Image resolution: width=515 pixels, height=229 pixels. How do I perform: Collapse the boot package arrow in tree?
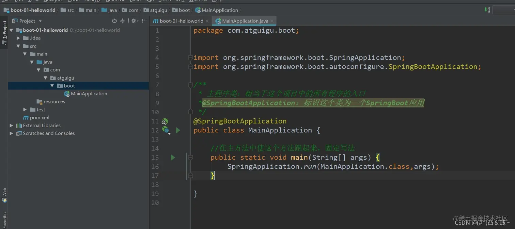point(52,86)
